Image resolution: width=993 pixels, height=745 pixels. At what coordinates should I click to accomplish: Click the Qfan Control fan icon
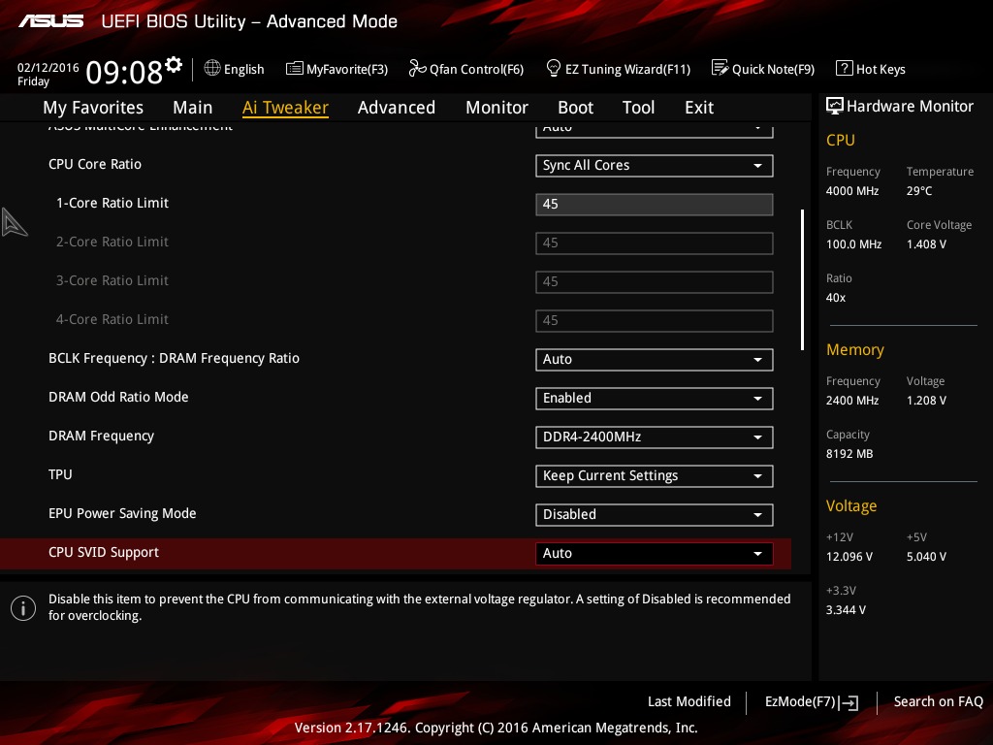(x=417, y=68)
